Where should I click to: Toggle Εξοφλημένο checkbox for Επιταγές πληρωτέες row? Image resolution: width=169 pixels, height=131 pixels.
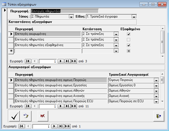129,40
